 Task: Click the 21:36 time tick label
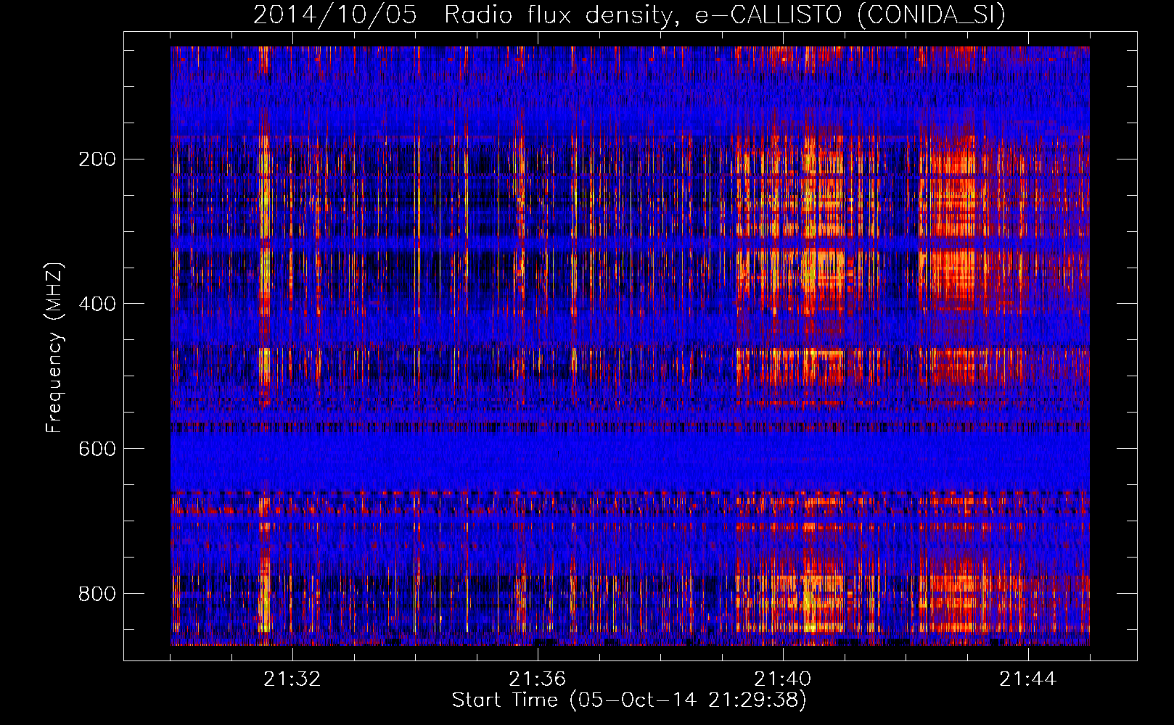click(x=537, y=679)
